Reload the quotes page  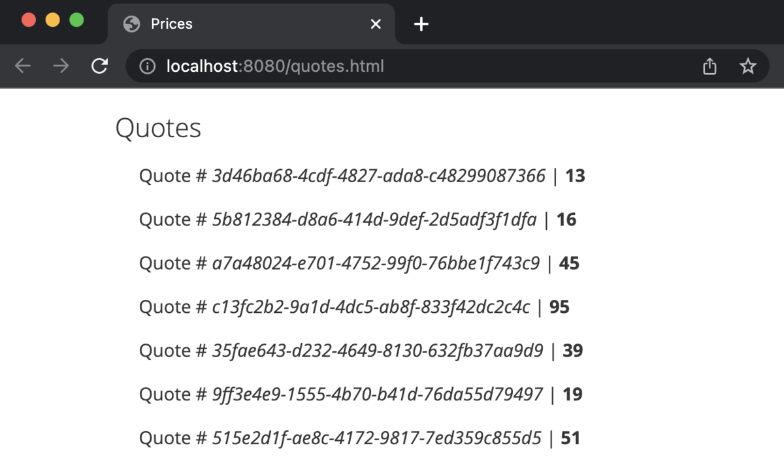(99, 66)
